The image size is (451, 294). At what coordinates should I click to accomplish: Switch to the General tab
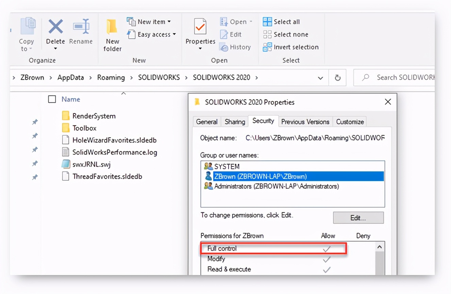click(207, 122)
